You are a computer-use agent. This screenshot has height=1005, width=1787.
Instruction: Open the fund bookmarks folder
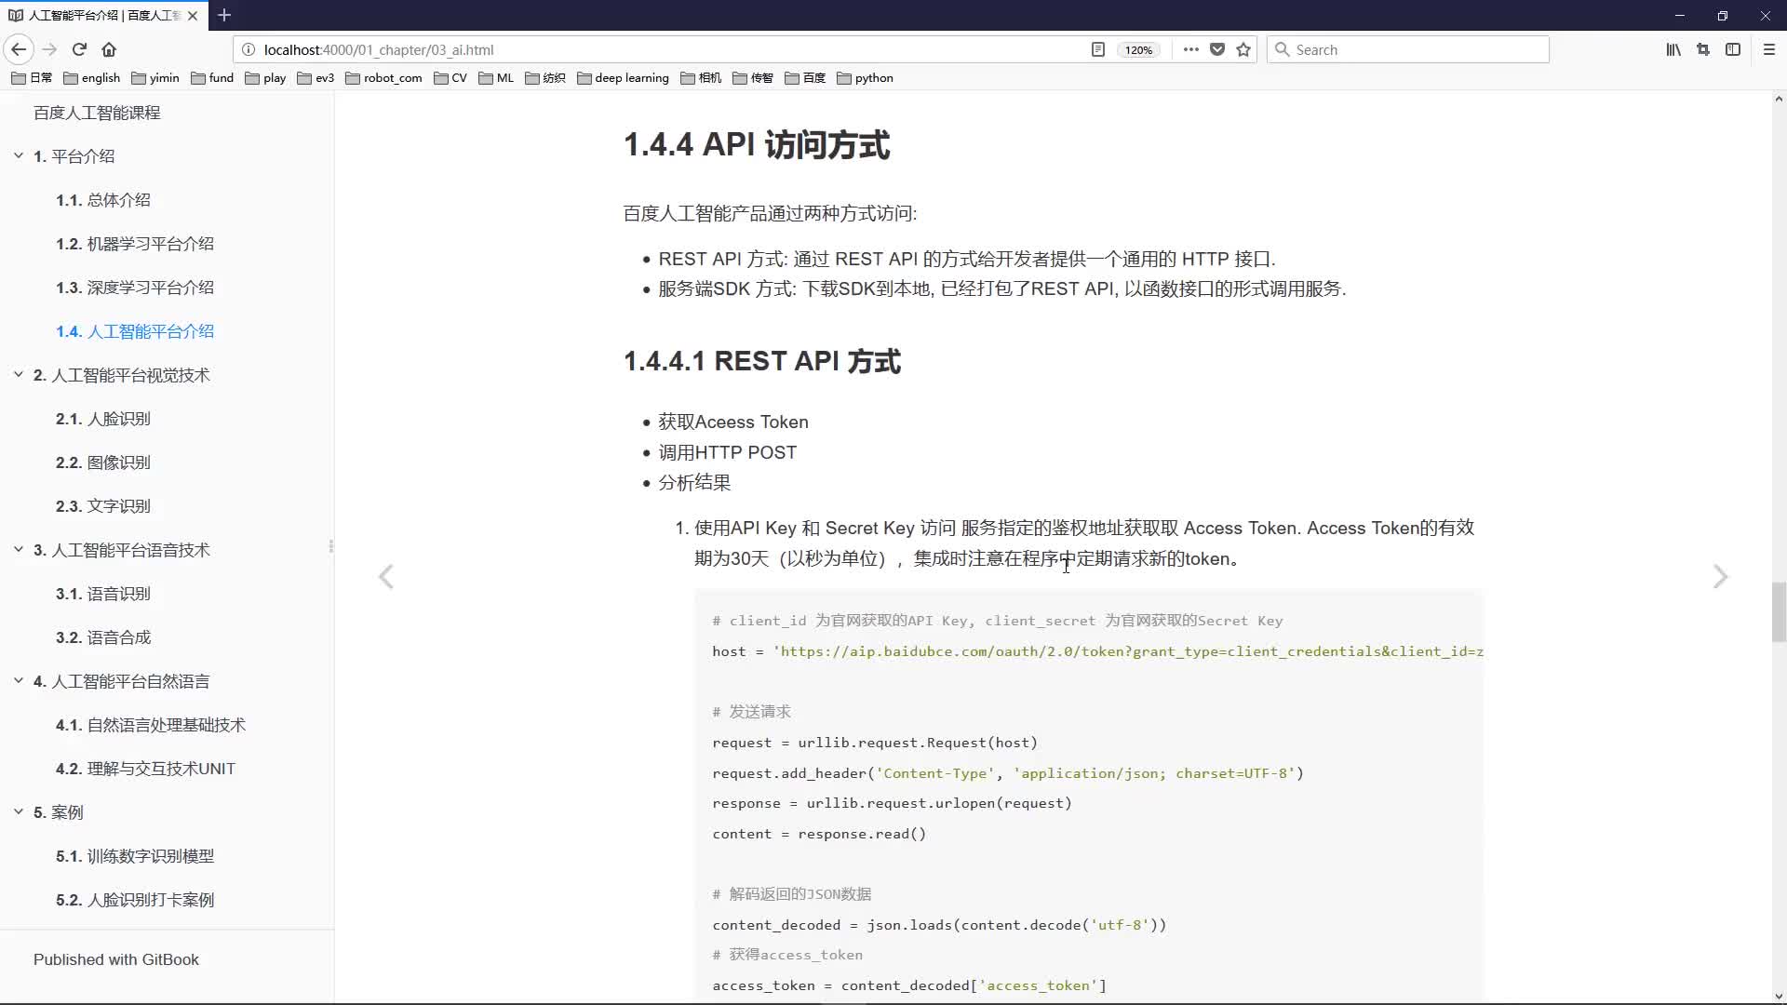click(212, 78)
